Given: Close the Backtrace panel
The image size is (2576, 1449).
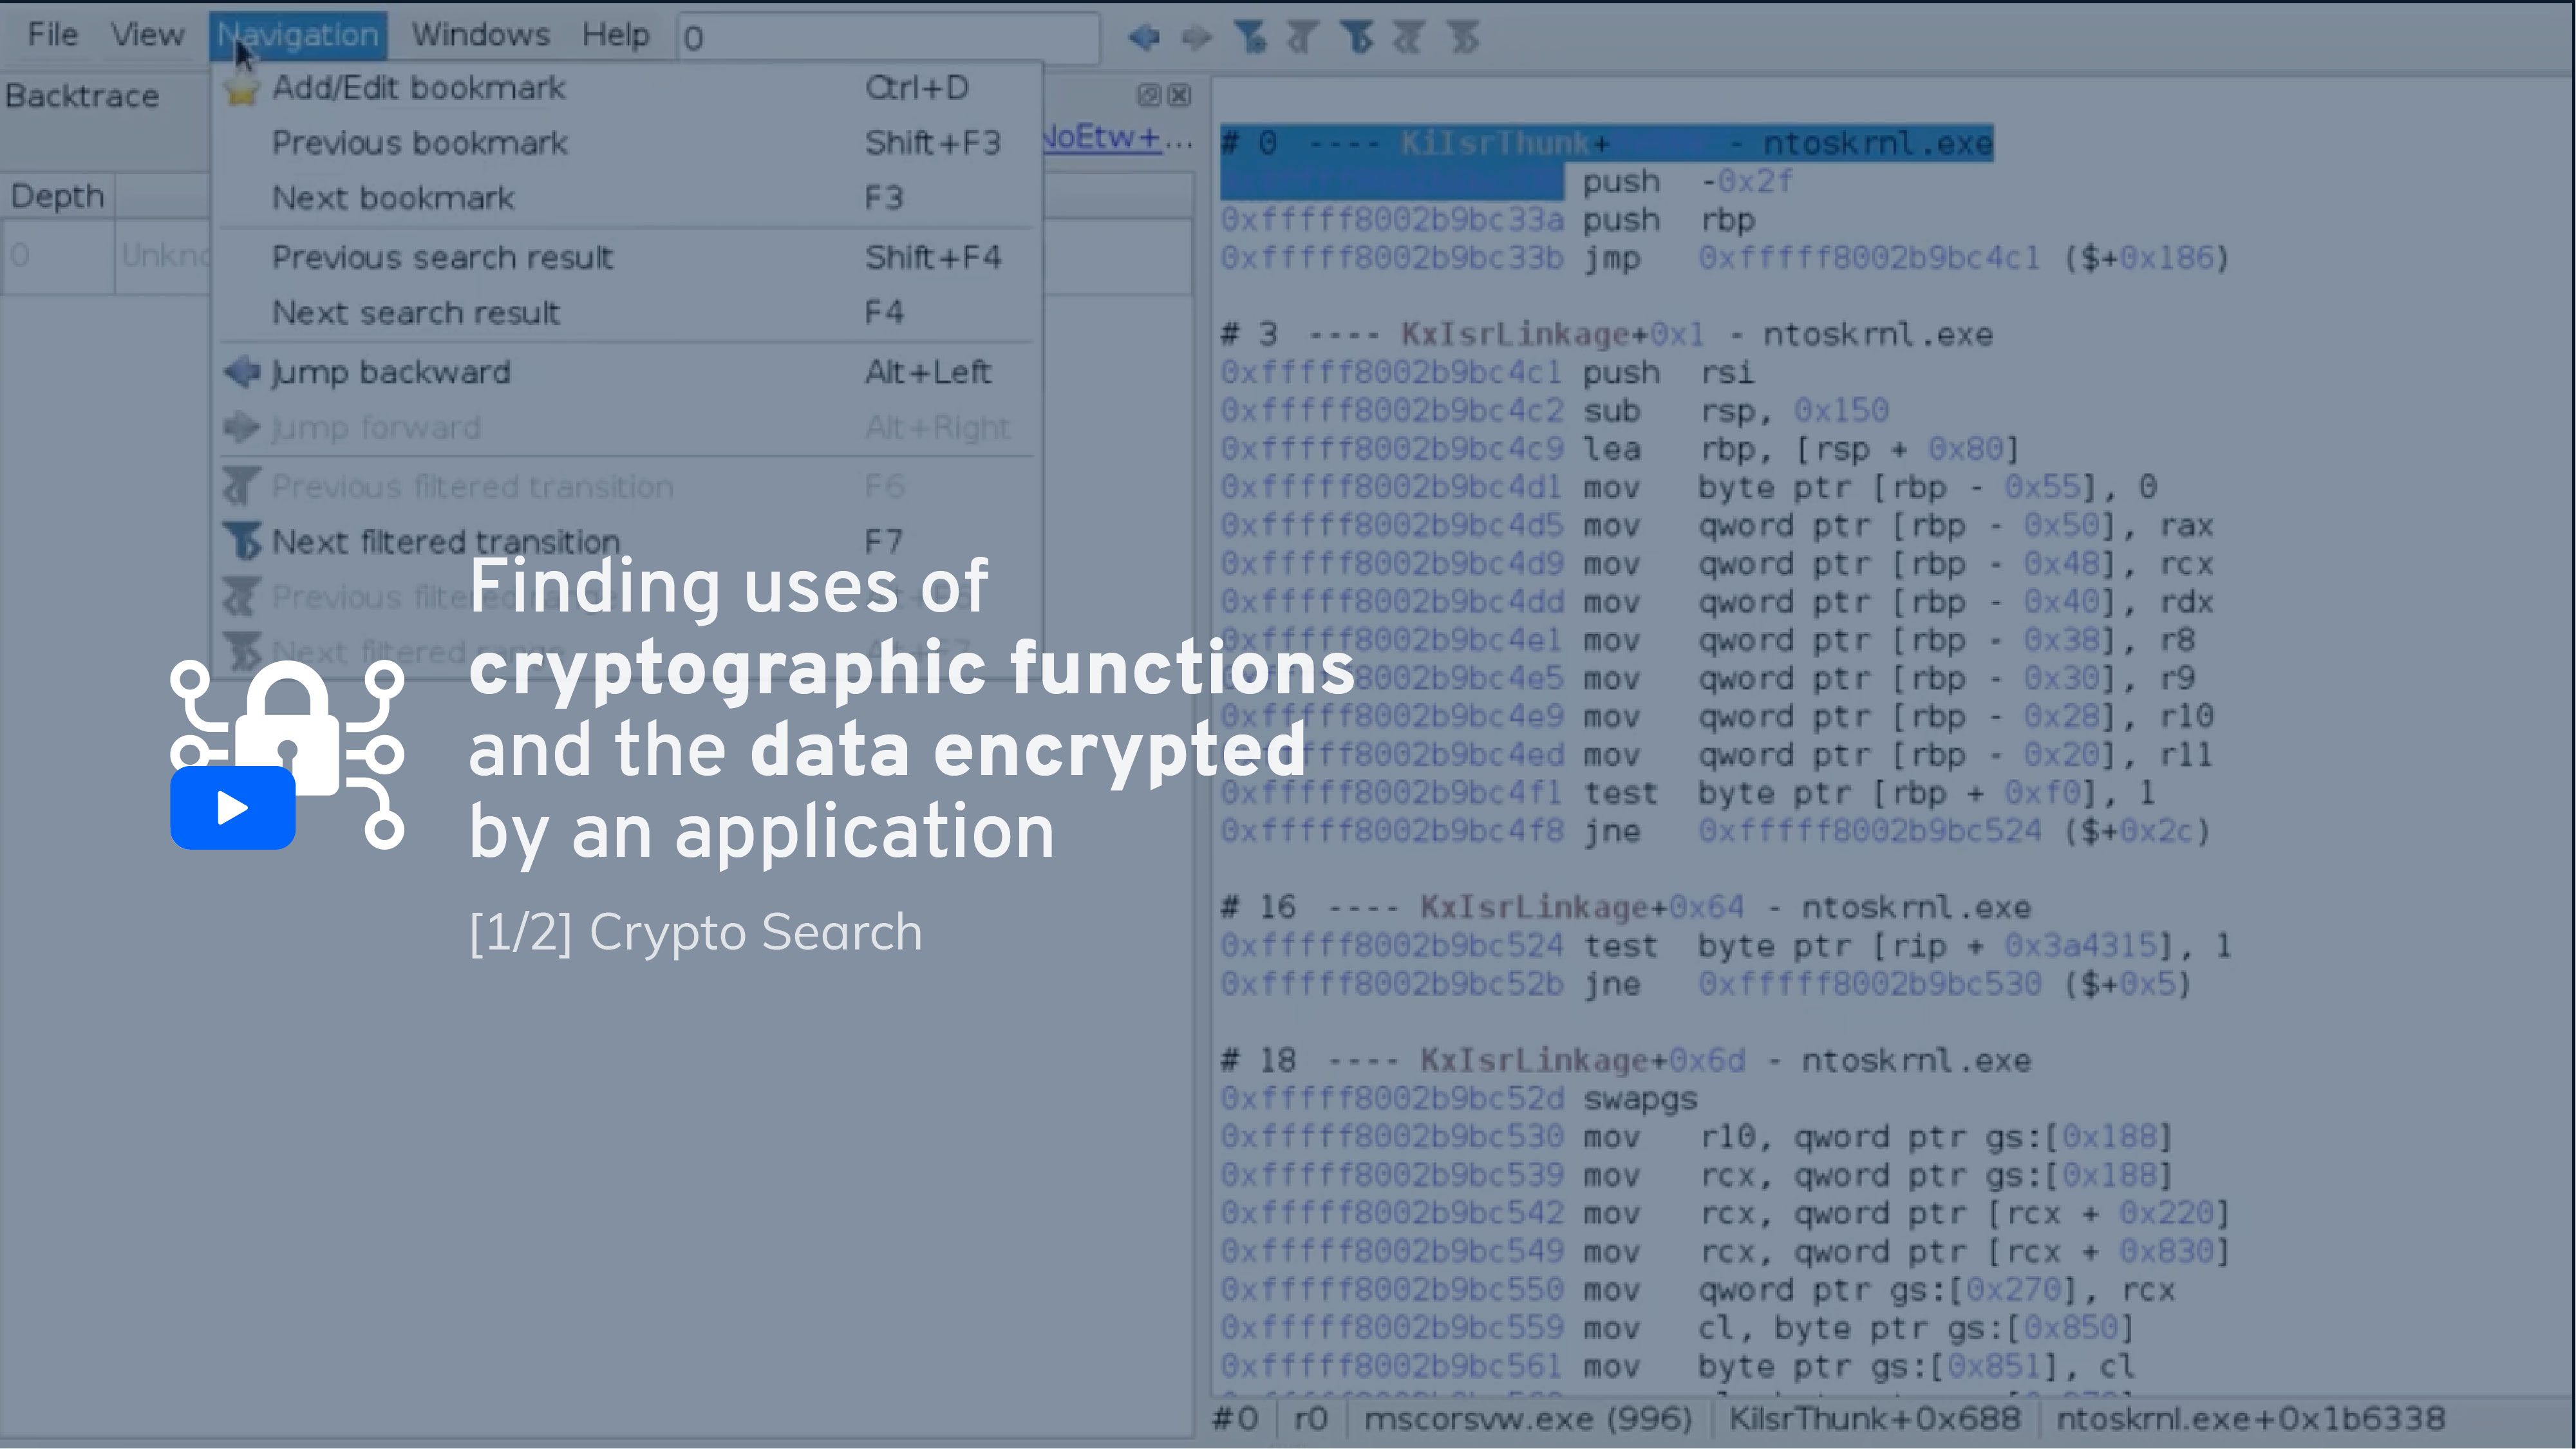Looking at the screenshot, I should (1178, 96).
